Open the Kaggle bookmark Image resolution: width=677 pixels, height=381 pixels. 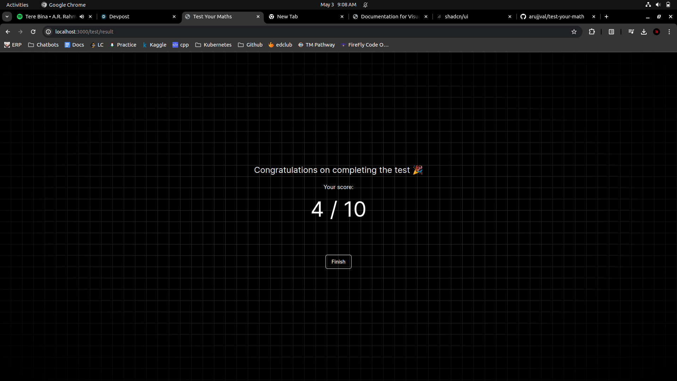click(x=154, y=45)
